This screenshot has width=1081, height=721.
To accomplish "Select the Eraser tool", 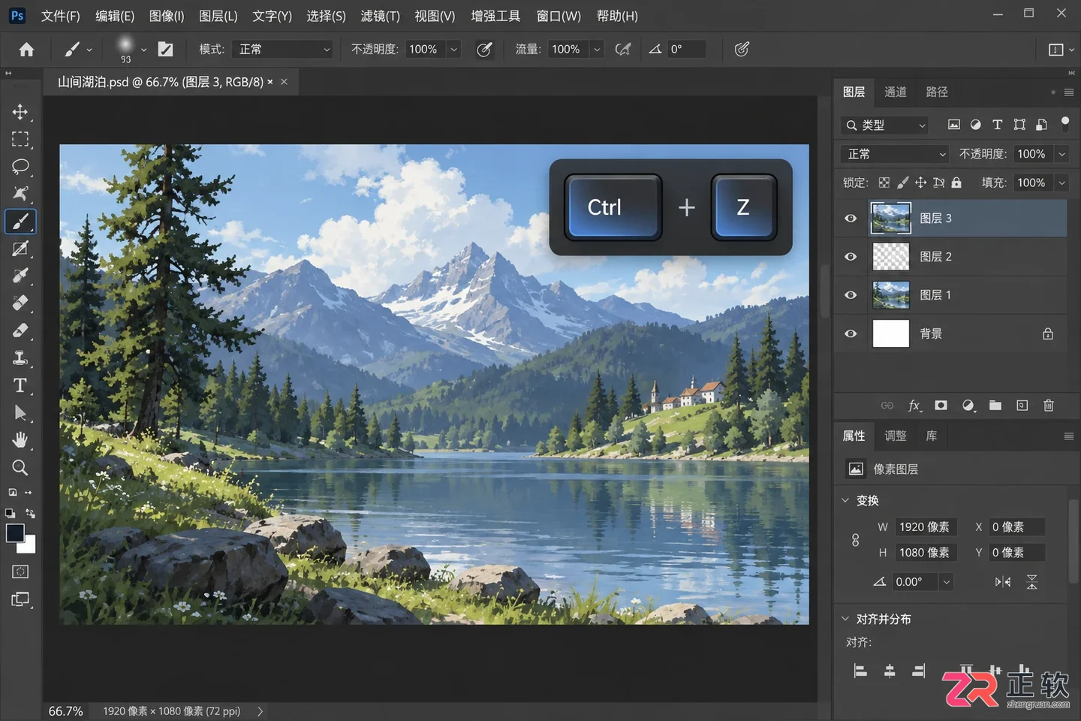I will pyautogui.click(x=20, y=330).
